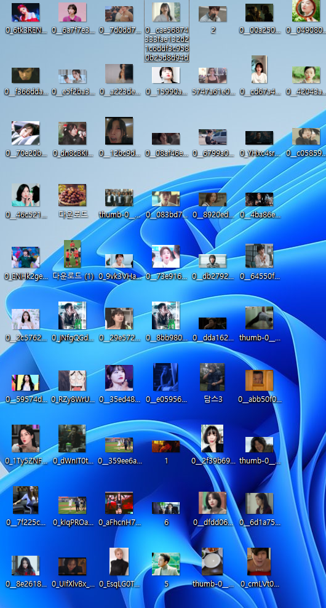Viewport: 326px width, 608px height.
Task: Select the desktop file 0__6799a0
Action: (x=213, y=137)
